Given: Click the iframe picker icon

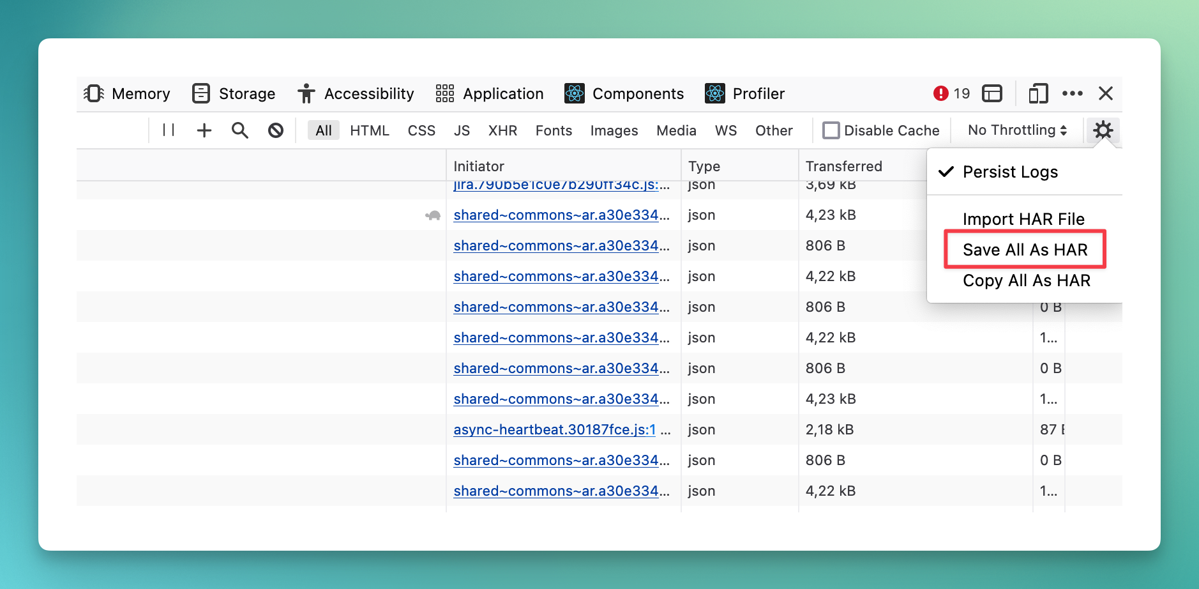Looking at the screenshot, I should click(992, 94).
